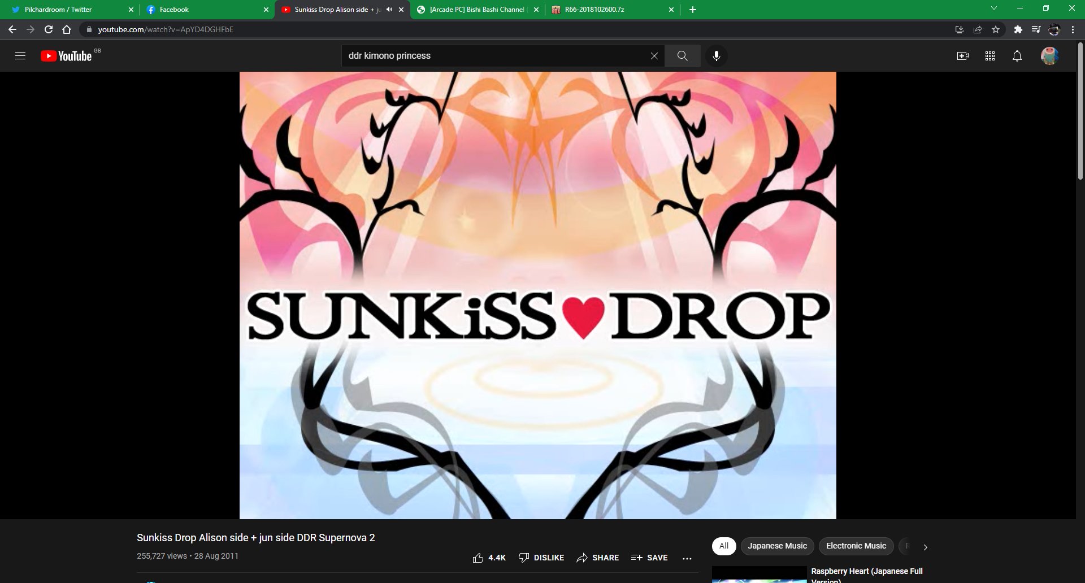Open the notifications bell
This screenshot has height=583, width=1085.
[1017, 56]
